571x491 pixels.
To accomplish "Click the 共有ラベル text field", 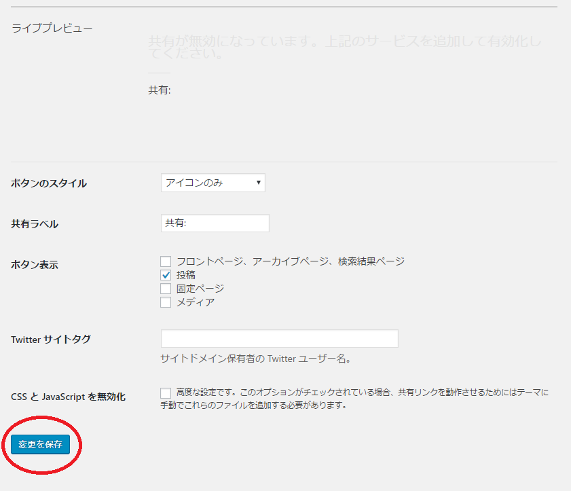I will 215,223.
